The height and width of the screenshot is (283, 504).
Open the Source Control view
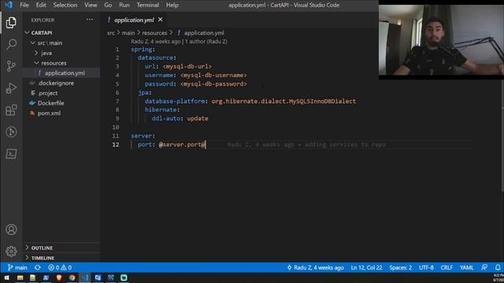point(11,66)
